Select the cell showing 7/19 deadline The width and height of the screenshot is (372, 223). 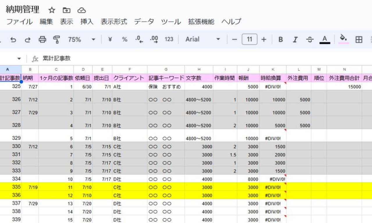coord(30,186)
